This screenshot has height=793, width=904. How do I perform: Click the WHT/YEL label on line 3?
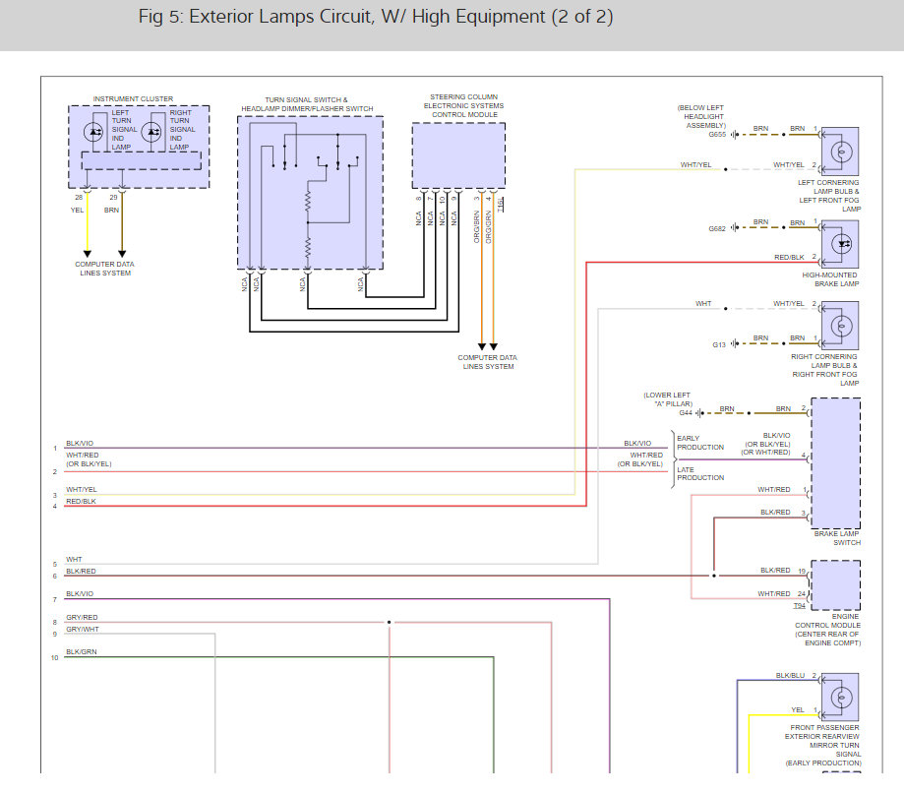(82, 490)
